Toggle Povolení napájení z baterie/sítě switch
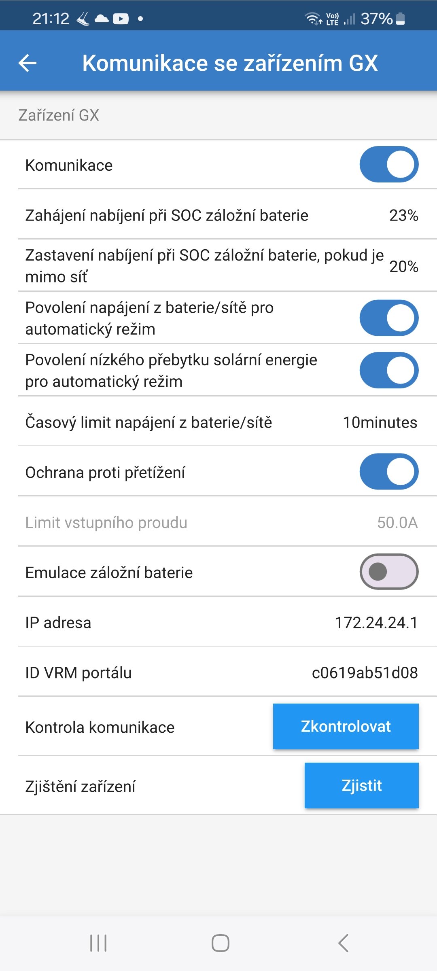 click(389, 318)
